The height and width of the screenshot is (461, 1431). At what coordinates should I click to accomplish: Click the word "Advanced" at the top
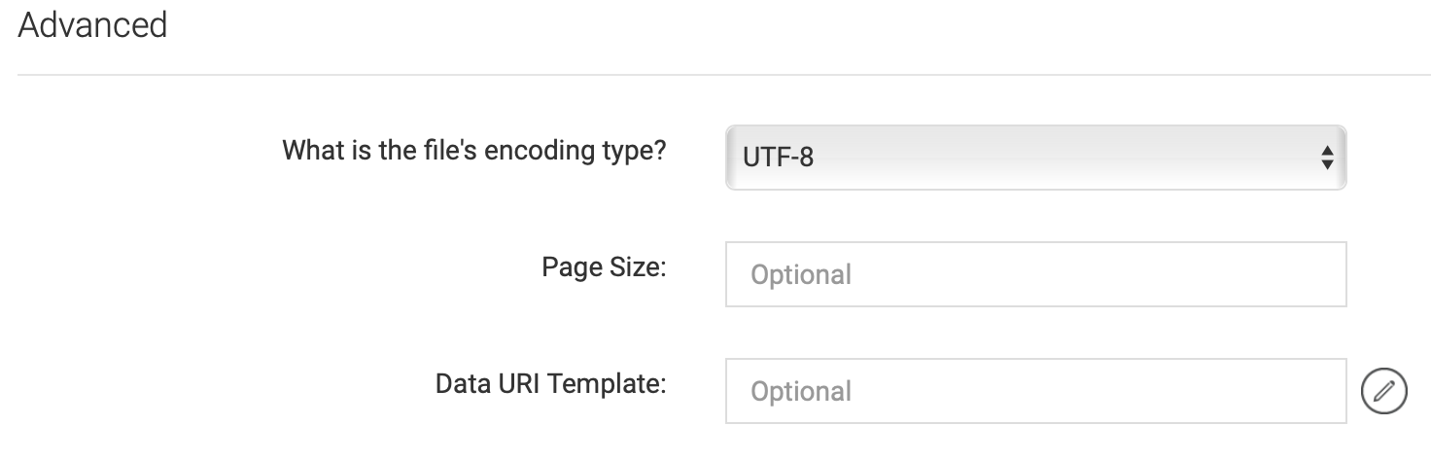[x=92, y=24]
